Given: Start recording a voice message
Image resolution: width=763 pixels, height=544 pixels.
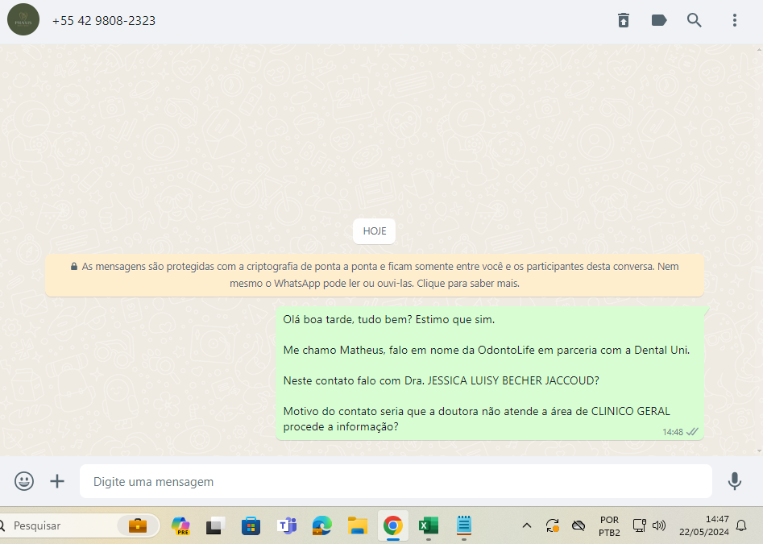Looking at the screenshot, I should [734, 481].
